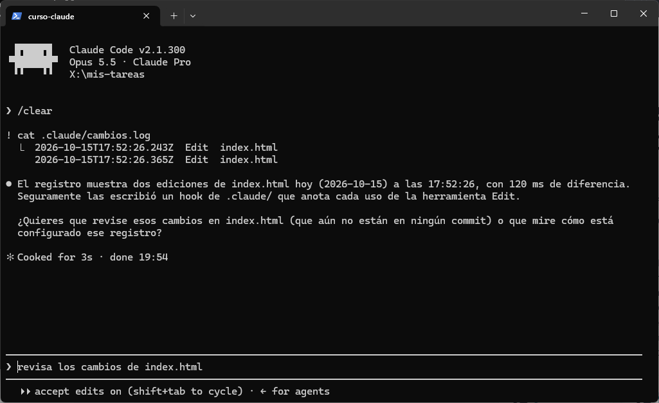Click the 'Claude Code v2.1.300' text
The height and width of the screenshot is (403, 659).
pos(127,50)
